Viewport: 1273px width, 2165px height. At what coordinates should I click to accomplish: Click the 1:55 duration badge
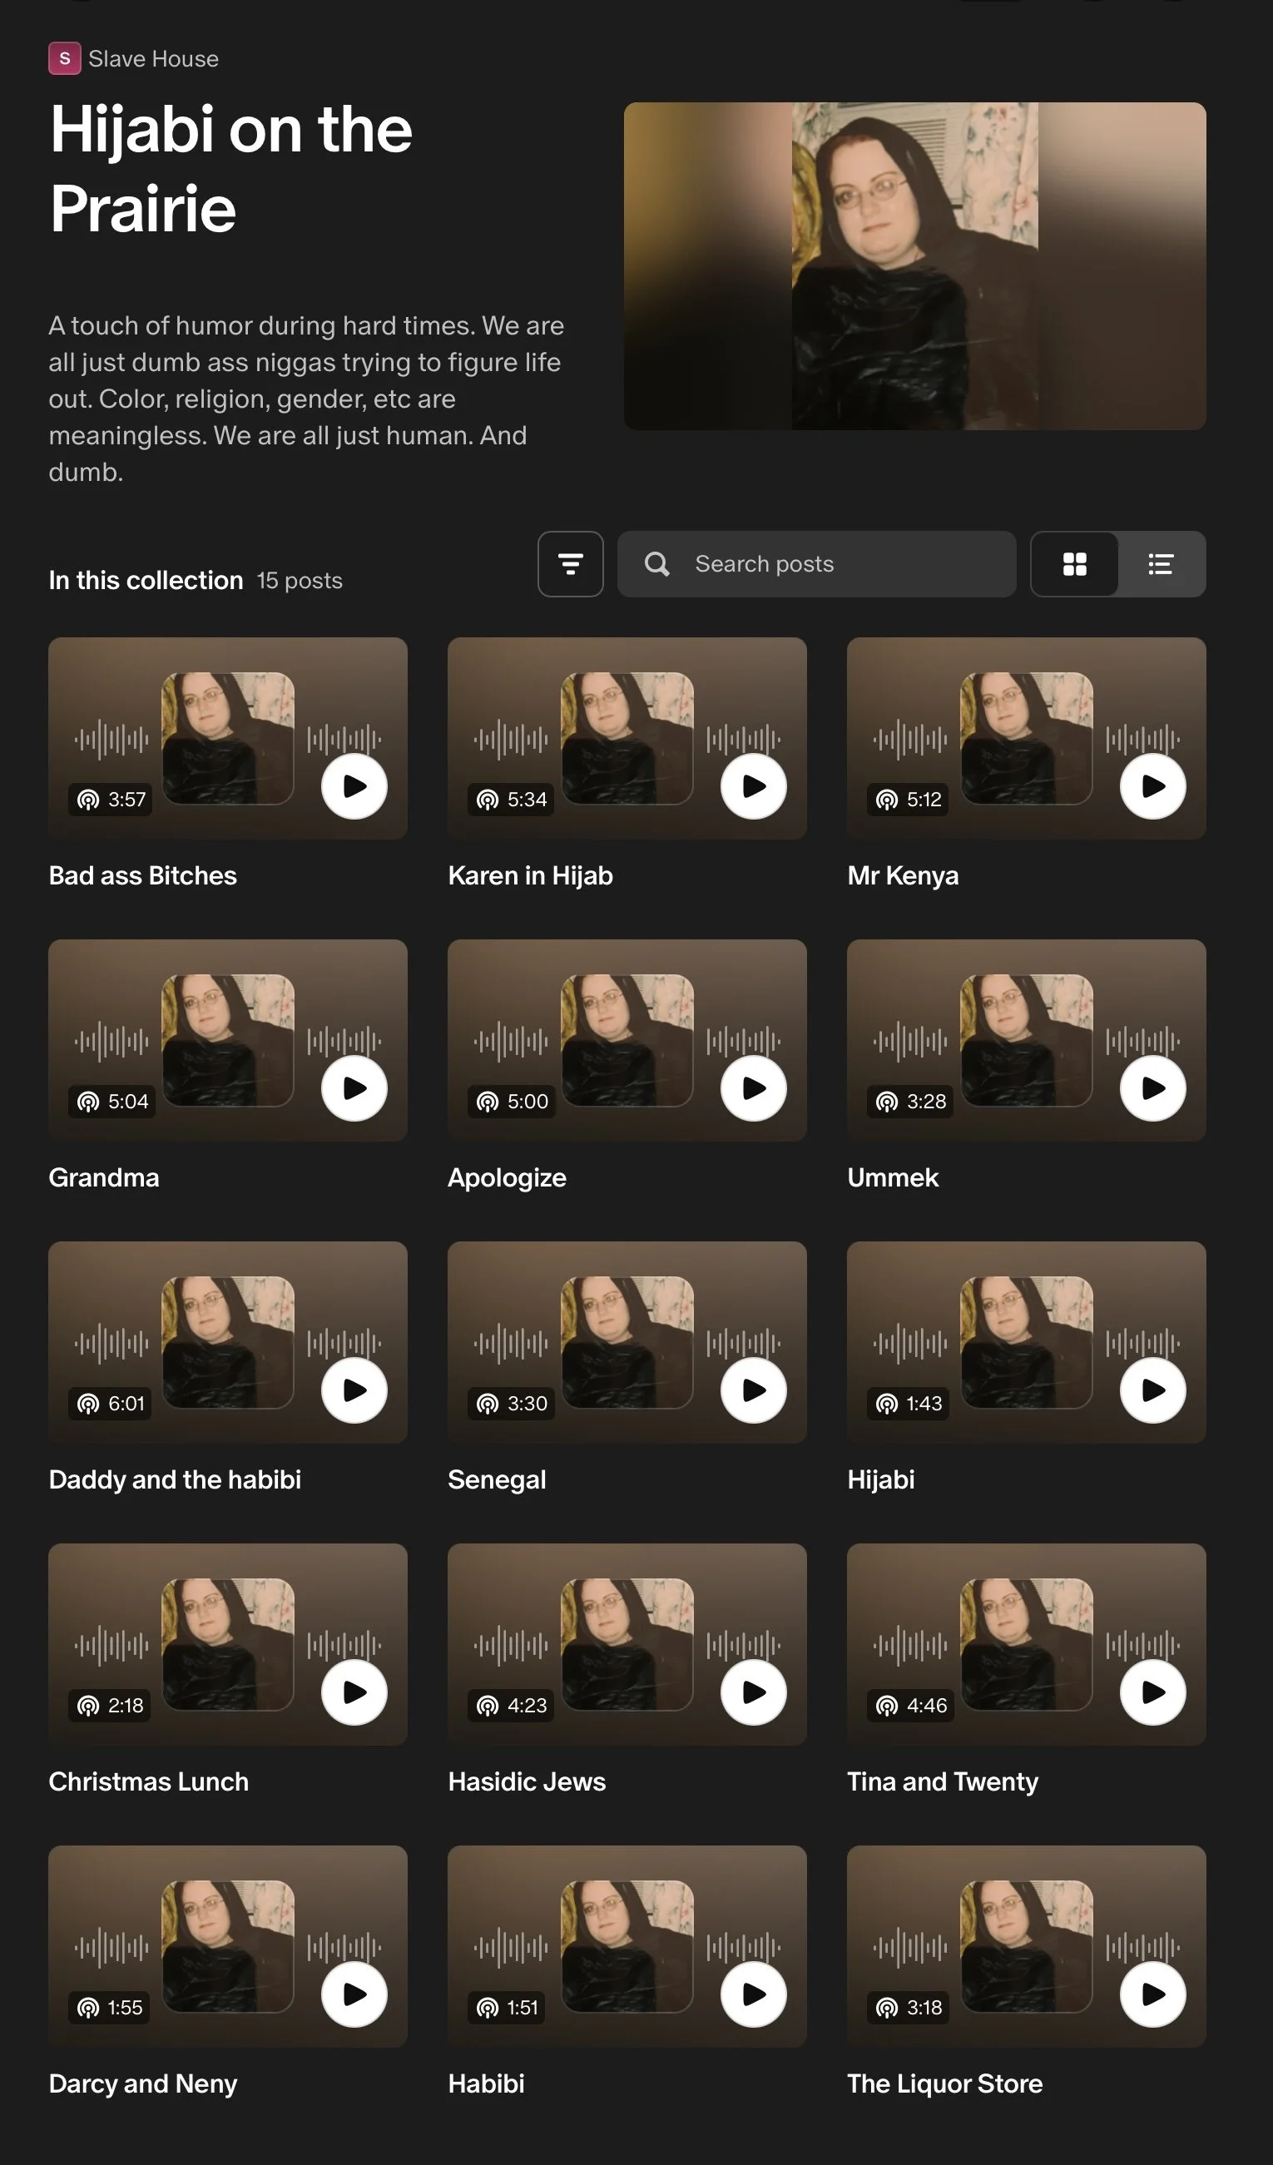click(x=109, y=2008)
